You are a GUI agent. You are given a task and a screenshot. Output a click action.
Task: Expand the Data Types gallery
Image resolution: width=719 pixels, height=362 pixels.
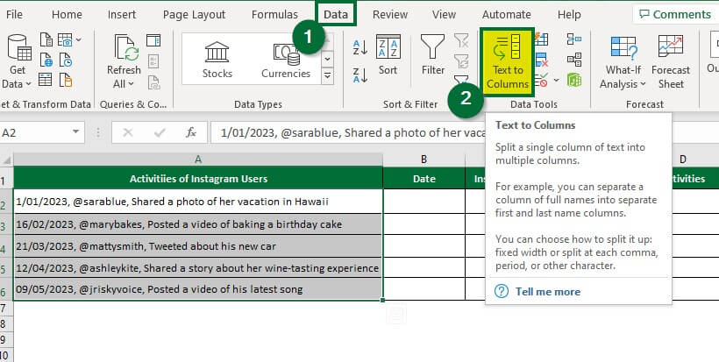(328, 77)
